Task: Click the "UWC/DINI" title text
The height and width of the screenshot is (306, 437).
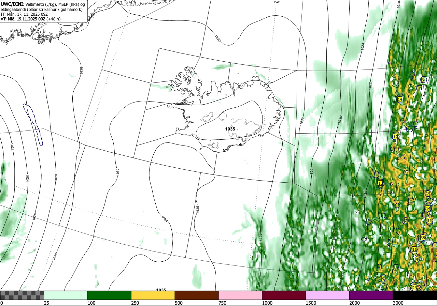Action: pyautogui.click(x=12, y=4)
